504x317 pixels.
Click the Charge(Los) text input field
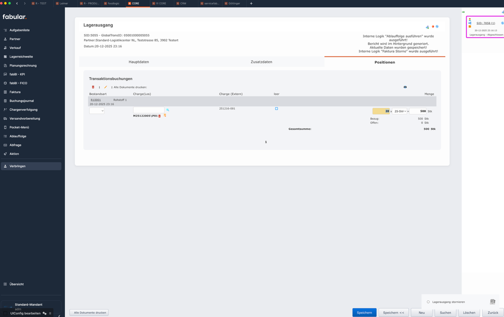pyautogui.click(x=149, y=110)
